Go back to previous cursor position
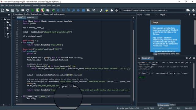Viewport: 196px width, 110px height. pyautogui.click(x=112, y=10)
